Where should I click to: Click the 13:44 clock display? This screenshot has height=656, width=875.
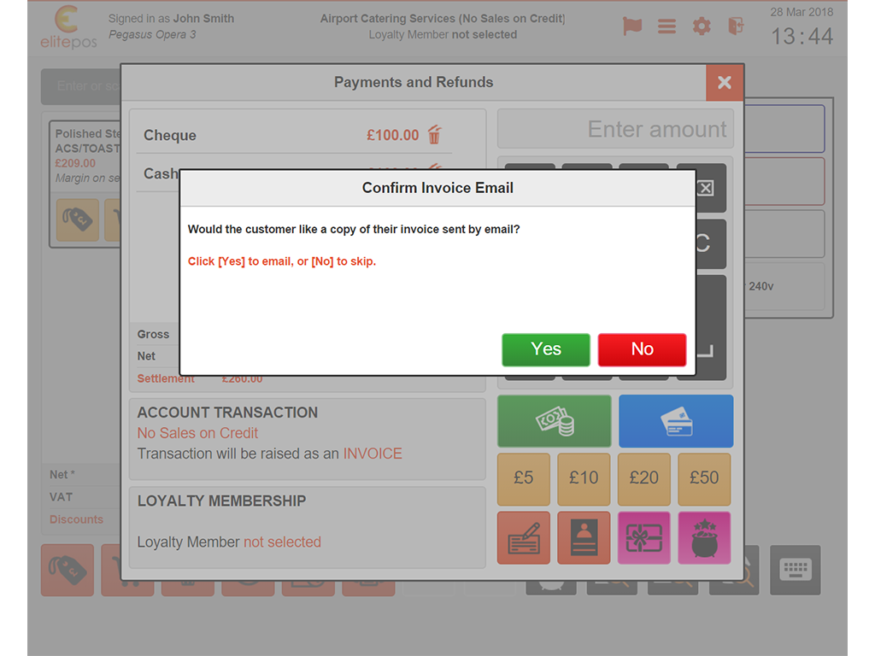tap(802, 37)
